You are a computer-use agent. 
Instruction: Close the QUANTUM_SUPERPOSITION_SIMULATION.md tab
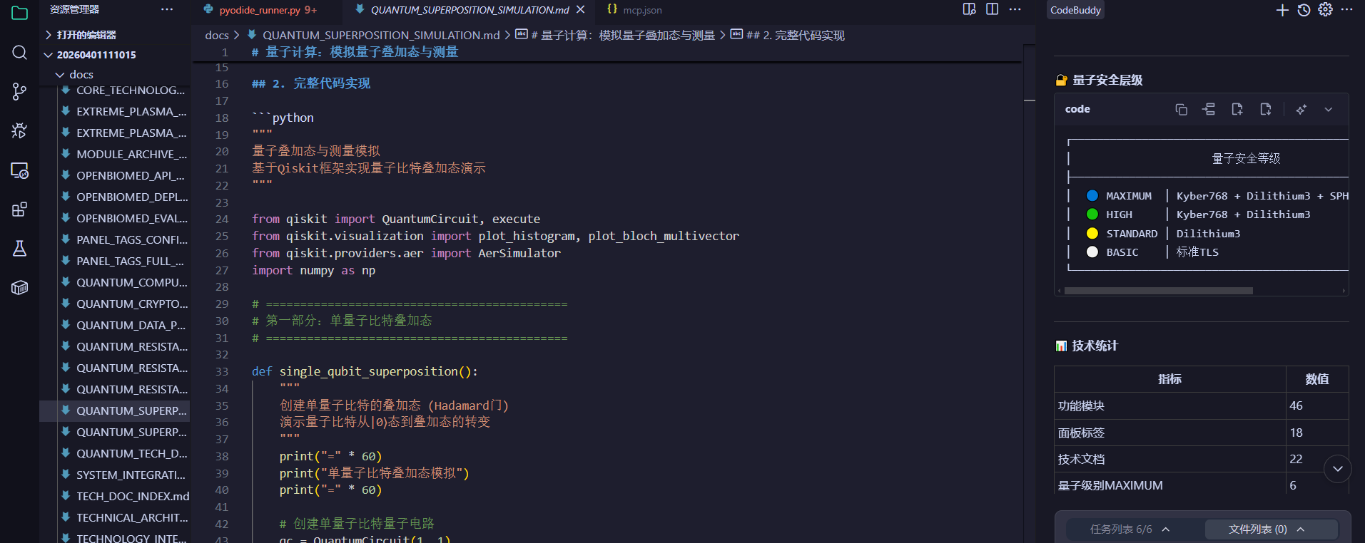click(581, 9)
